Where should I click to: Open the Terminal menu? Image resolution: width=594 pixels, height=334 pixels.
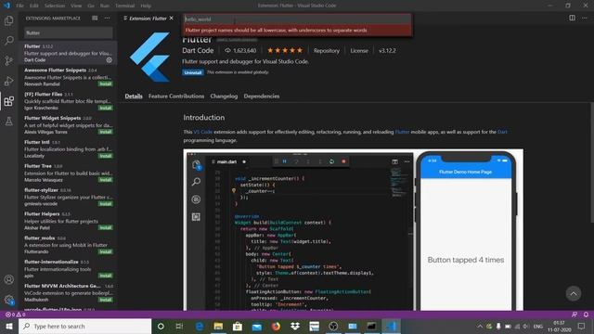[x=124, y=6]
